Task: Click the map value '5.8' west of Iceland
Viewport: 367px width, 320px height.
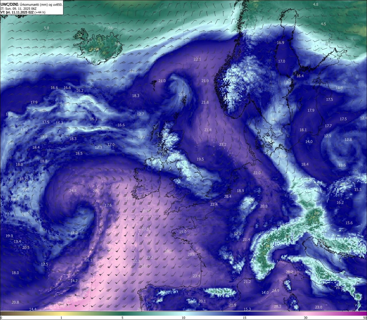Action: coord(47,28)
